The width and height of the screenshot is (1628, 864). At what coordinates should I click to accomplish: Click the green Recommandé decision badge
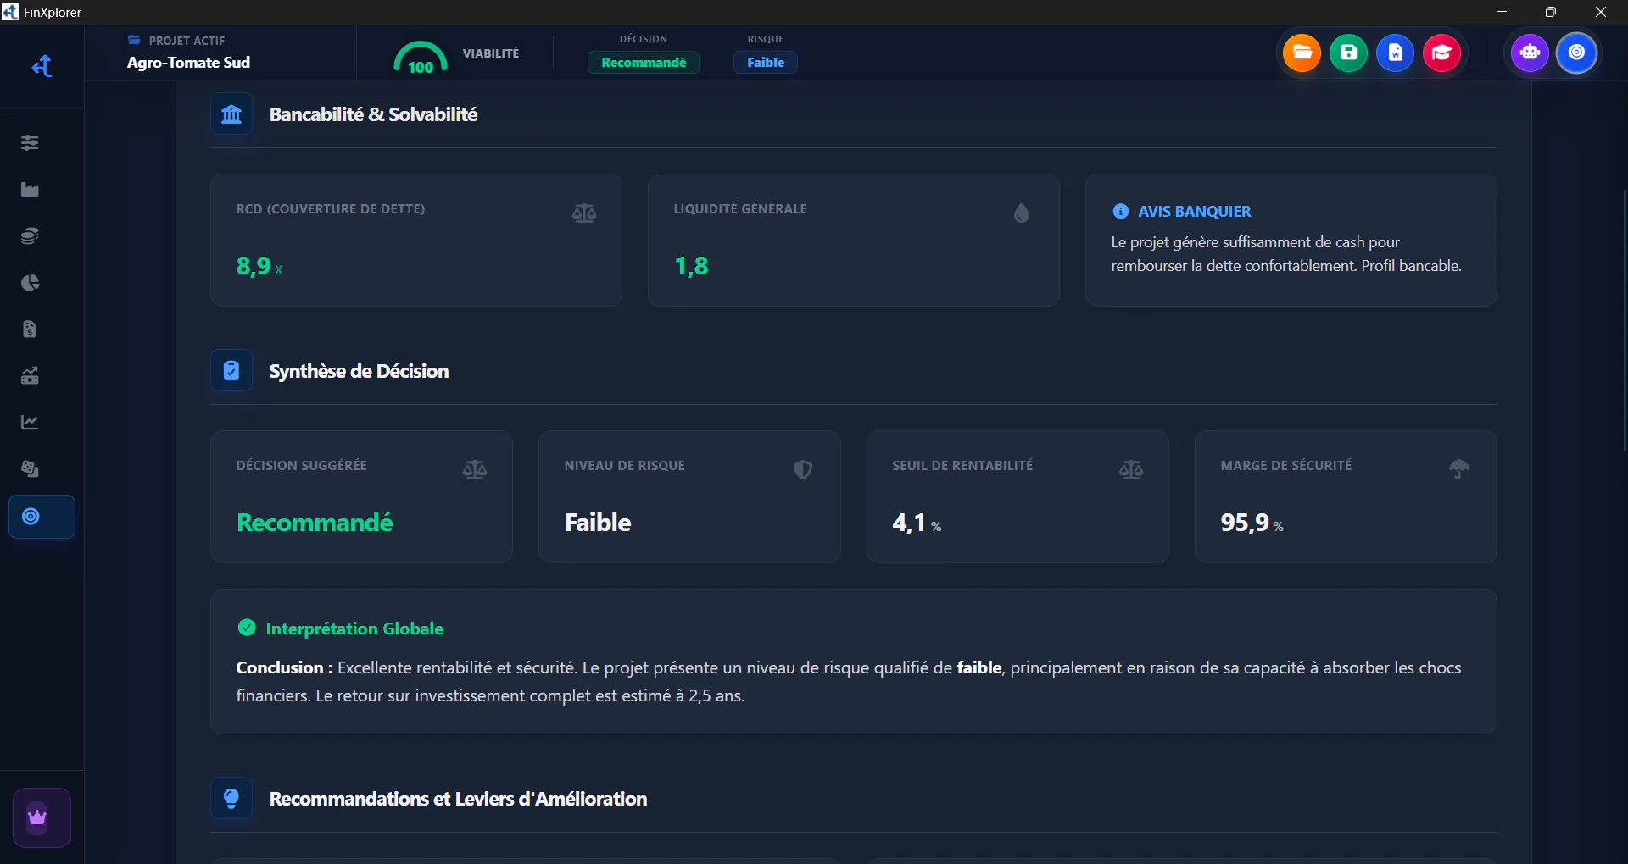click(644, 63)
